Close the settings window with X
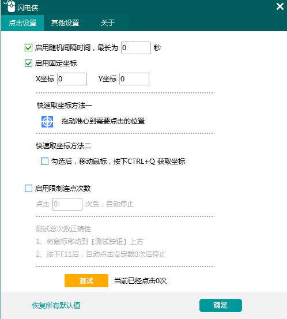287x319 pixels. (x=280, y=6)
